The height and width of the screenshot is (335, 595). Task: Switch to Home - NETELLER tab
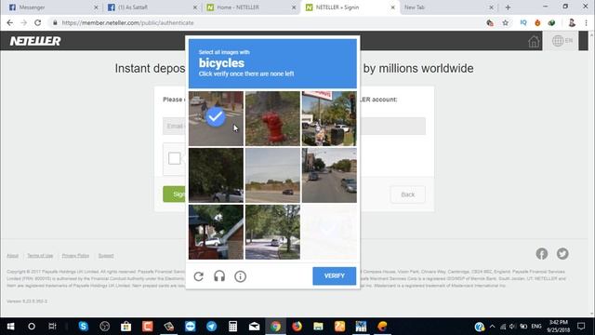click(250, 7)
